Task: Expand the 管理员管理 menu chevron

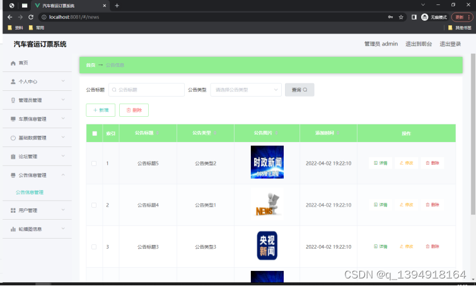Action: (63, 100)
